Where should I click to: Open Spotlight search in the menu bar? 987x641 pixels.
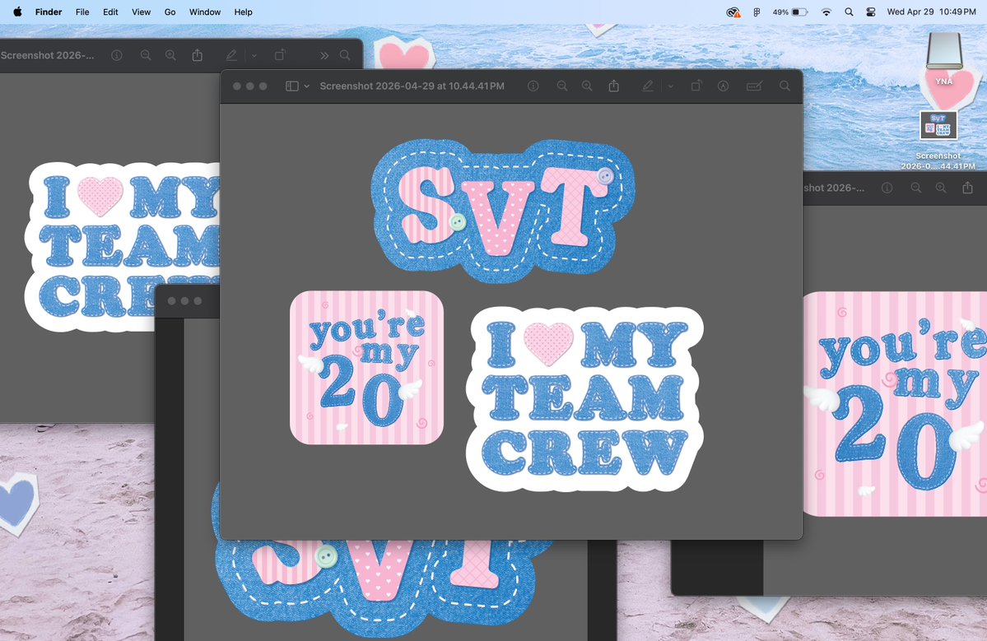click(850, 12)
